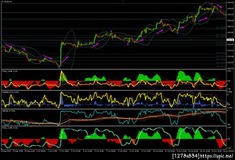The width and height of the screenshot is (235, 160).
Task: Click the 29 Sep 2015 time axis label
Action: pos(5,151)
